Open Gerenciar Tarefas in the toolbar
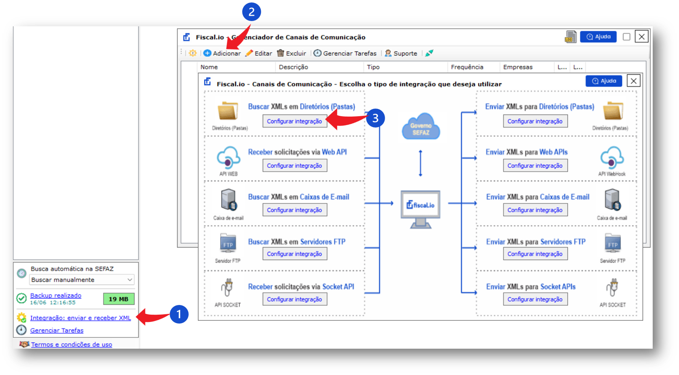This screenshot has width=679, height=375. tap(345, 53)
